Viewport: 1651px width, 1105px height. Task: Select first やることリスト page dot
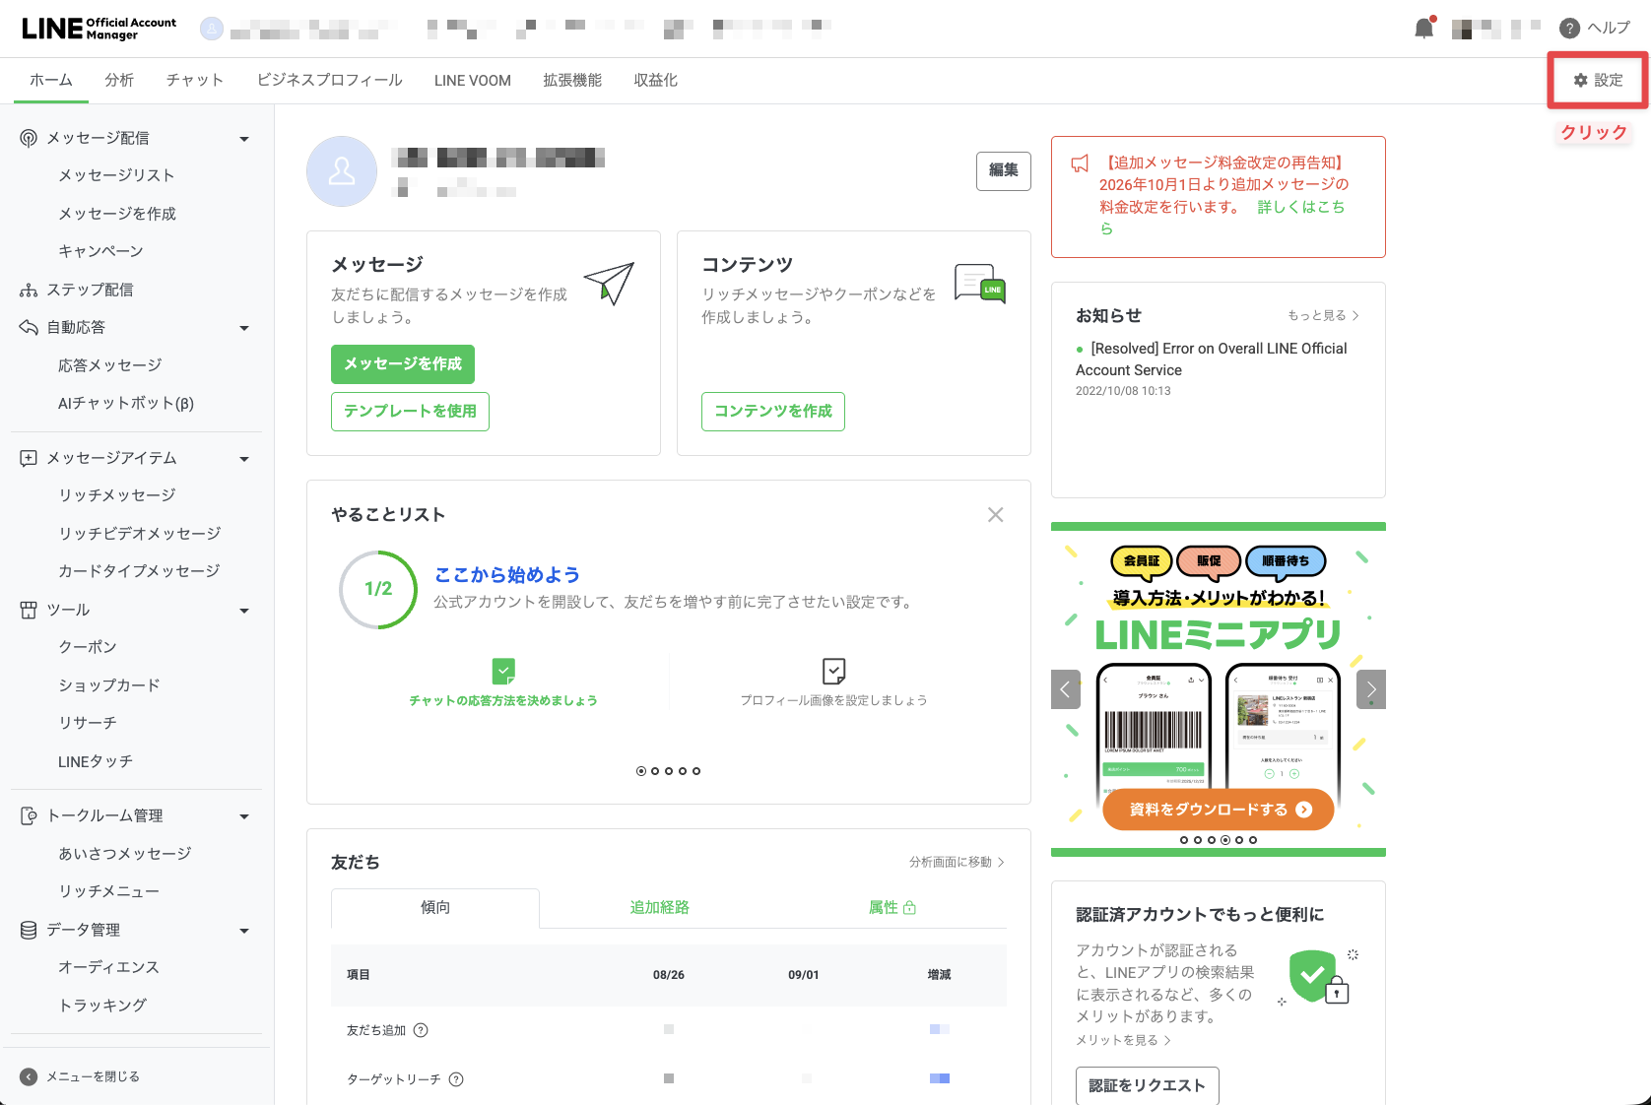[641, 771]
